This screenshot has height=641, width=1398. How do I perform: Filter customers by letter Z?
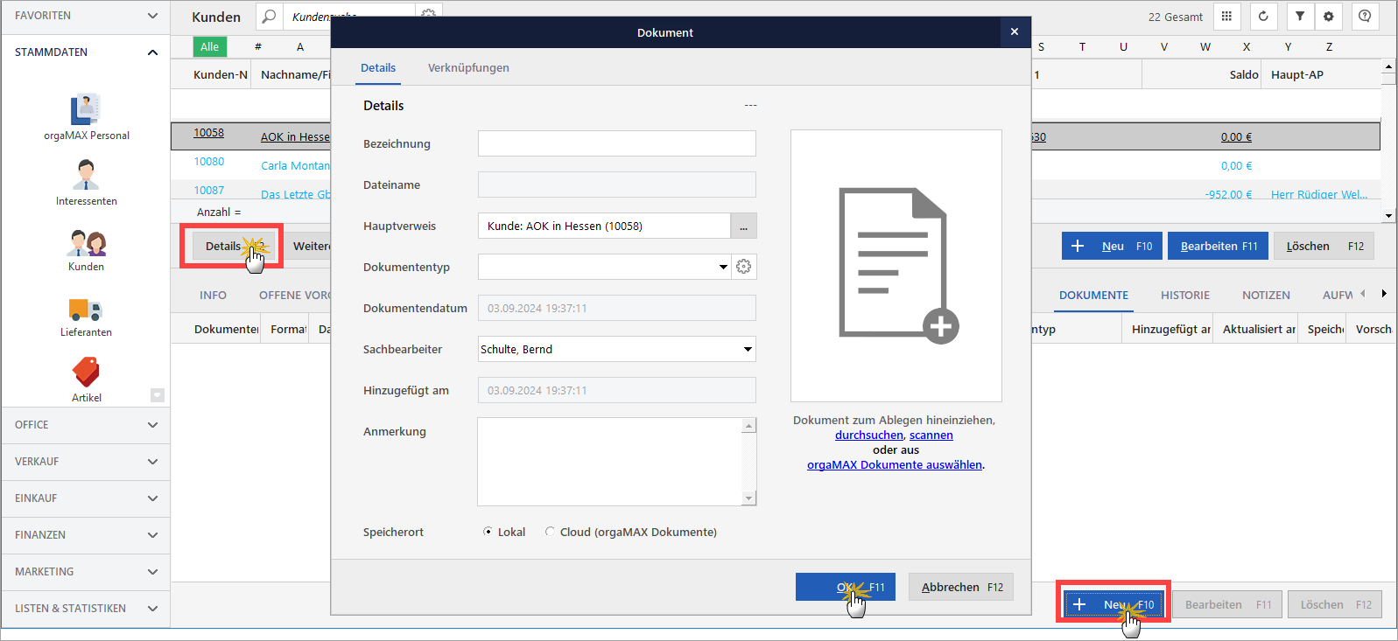click(x=1329, y=47)
